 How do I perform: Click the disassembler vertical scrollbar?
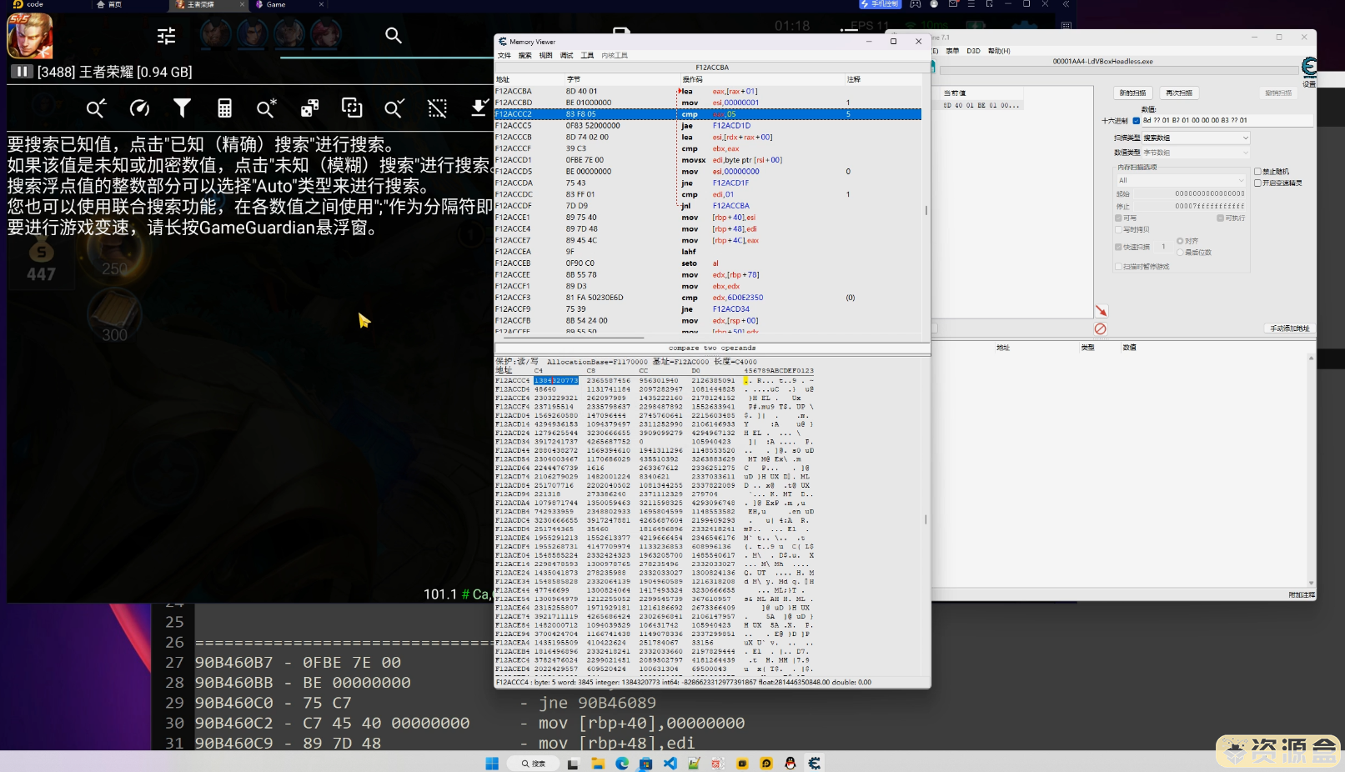click(926, 210)
